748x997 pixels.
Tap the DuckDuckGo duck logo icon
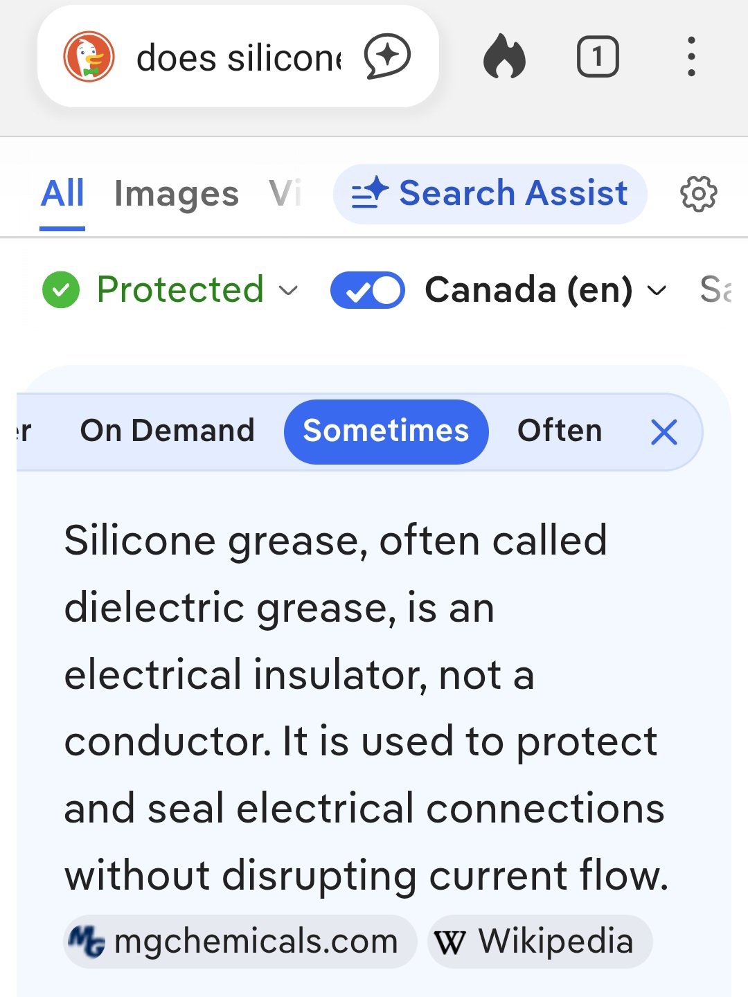(89, 57)
